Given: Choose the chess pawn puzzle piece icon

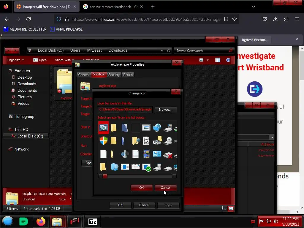Looking at the screenshot, I should click(125, 154).
